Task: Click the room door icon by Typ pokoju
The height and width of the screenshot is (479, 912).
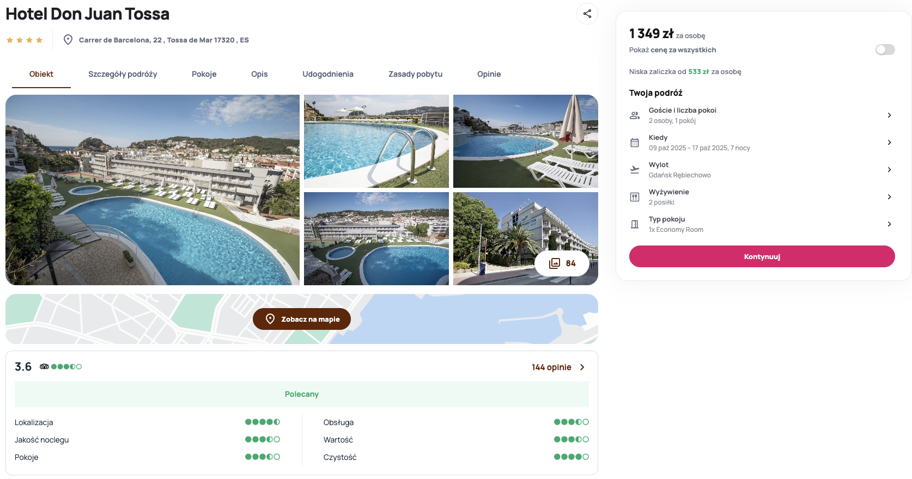Action: (635, 224)
